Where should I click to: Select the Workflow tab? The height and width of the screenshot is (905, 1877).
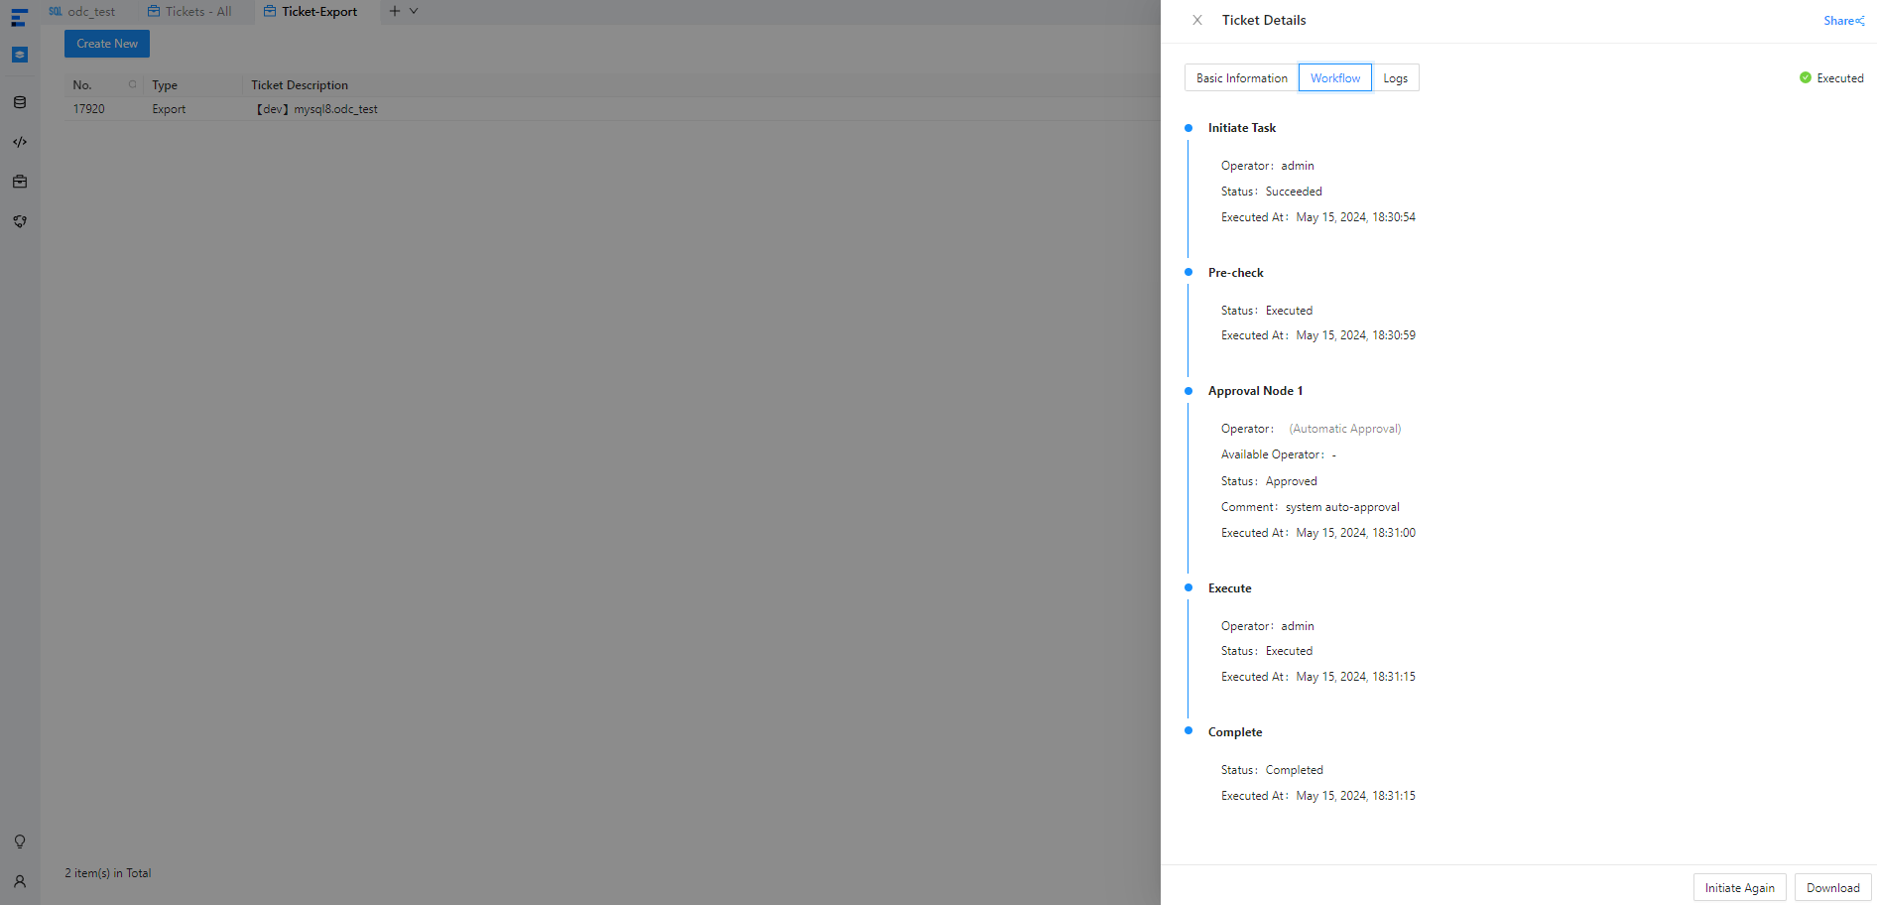(x=1334, y=78)
